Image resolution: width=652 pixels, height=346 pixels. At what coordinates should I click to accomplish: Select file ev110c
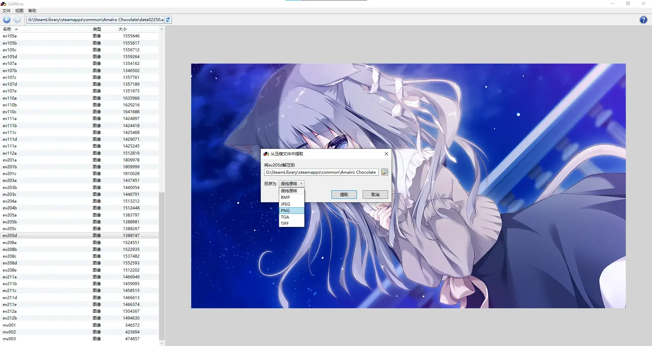pos(79,111)
